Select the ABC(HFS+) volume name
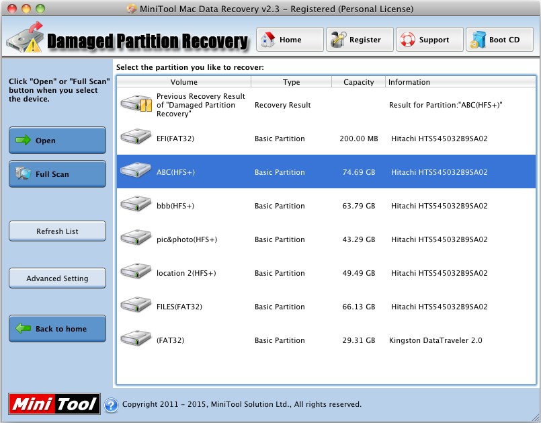The height and width of the screenshot is (423, 541). 175,172
